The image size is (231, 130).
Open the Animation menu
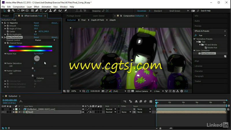46,7
